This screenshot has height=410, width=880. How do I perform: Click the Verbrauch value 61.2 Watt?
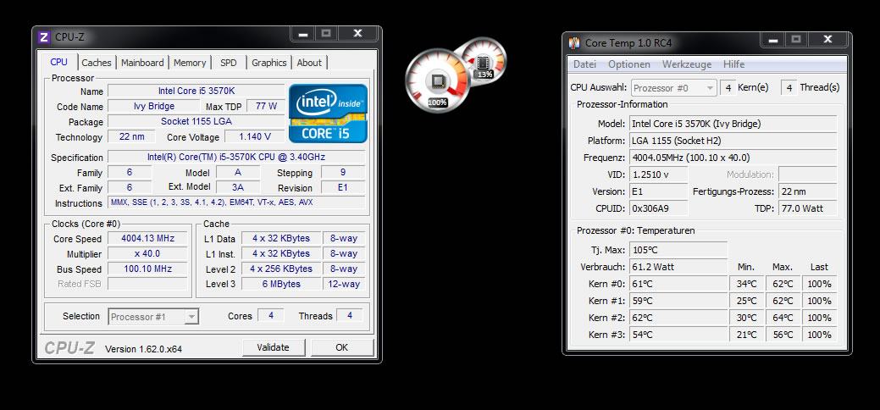(678, 267)
